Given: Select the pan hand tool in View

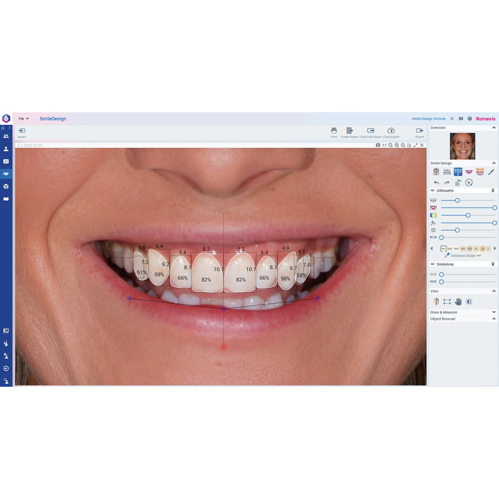Looking at the screenshot, I should pyautogui.click(x=458, y=301).
